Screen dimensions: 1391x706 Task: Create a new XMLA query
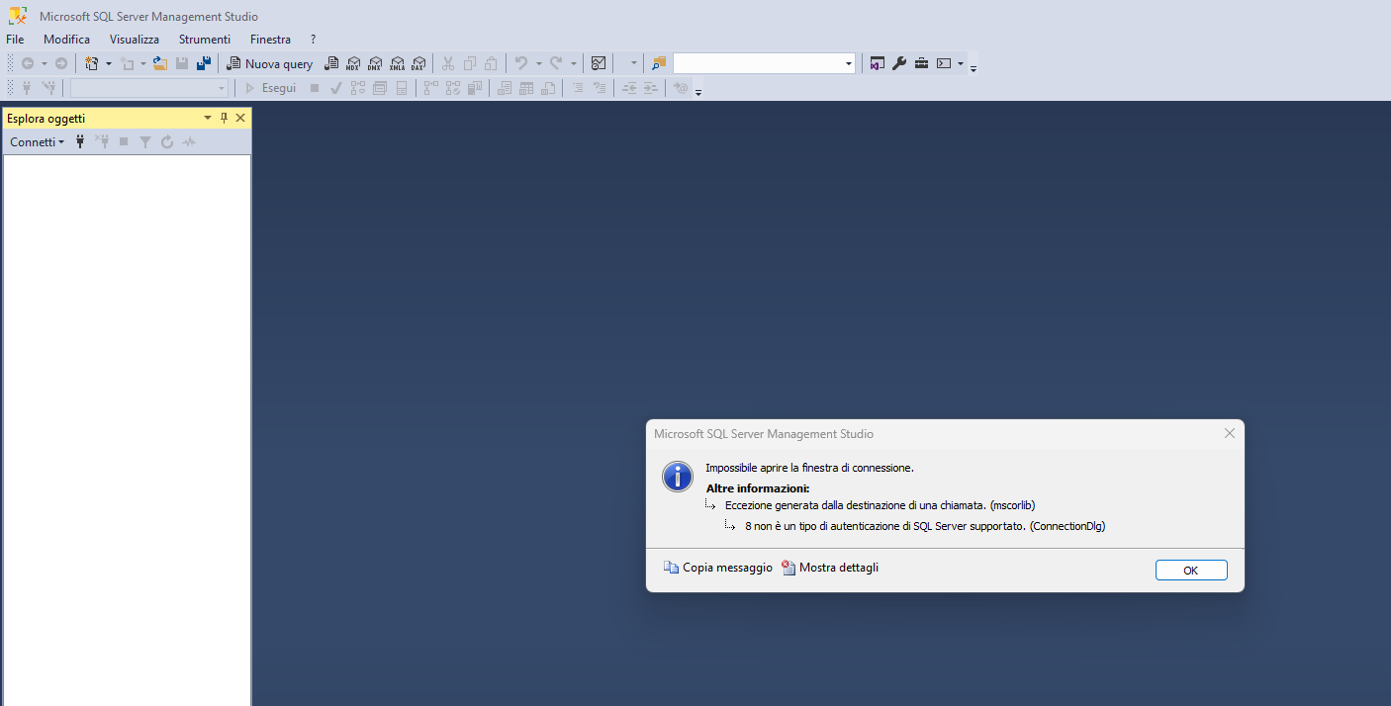[x=397, y=63]
